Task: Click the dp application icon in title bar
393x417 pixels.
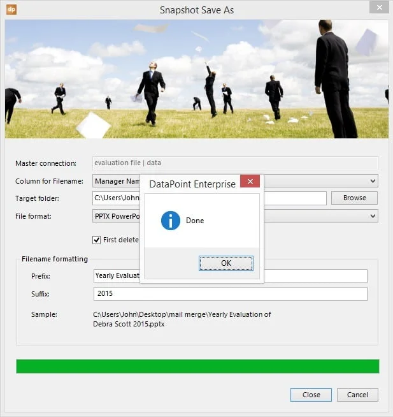Action: coord(12,10)
